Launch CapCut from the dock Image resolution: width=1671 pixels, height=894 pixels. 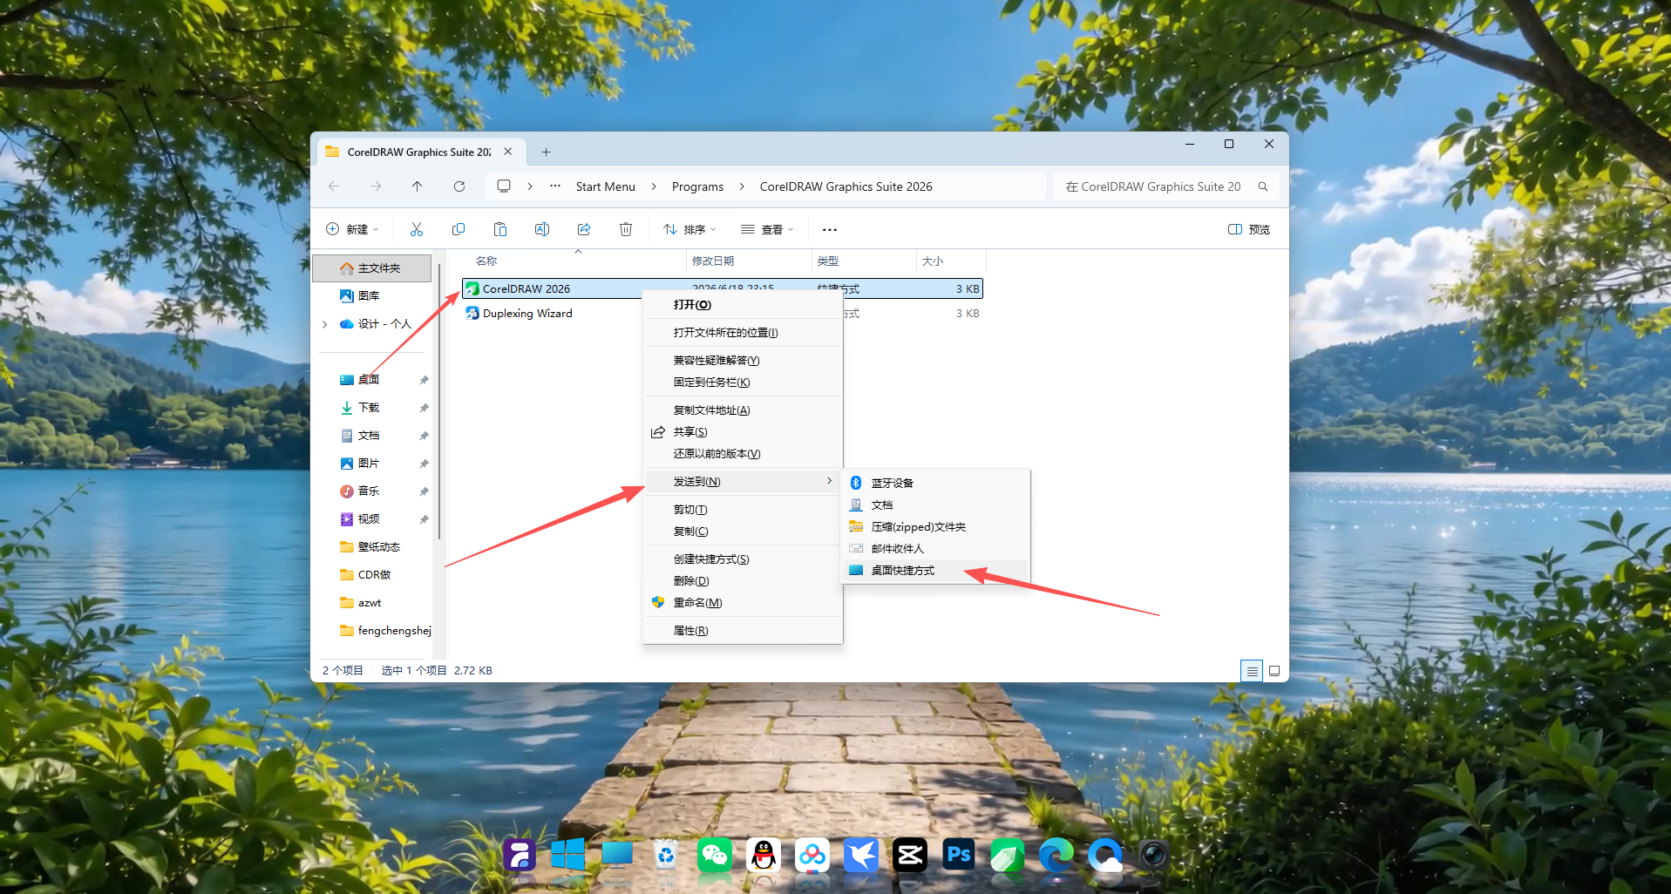click(x=910, y=855)
